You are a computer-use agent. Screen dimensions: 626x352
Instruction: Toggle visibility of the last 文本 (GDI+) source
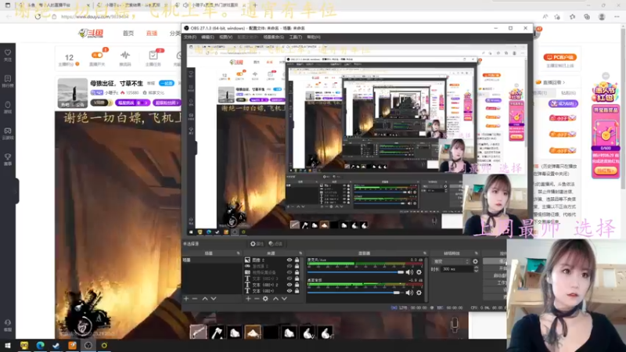[290, 291]
